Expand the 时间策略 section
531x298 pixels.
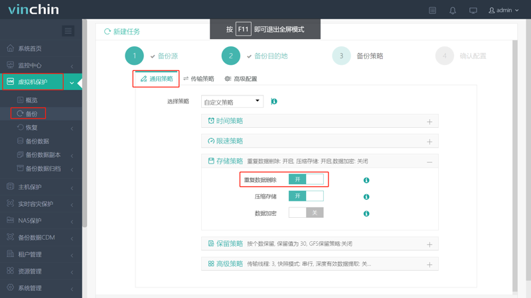320,121
